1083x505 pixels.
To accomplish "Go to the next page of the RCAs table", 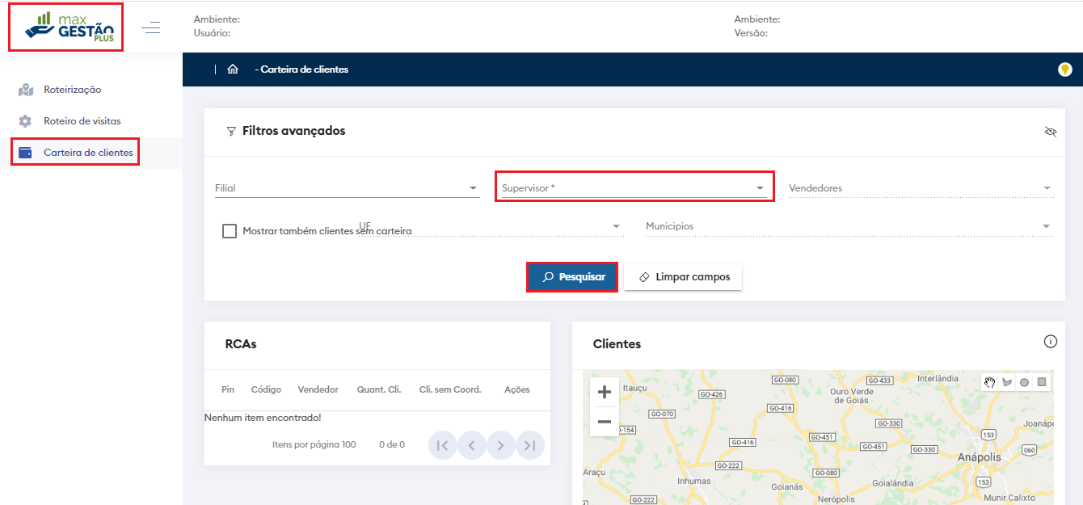I will [x=501, y=445].
